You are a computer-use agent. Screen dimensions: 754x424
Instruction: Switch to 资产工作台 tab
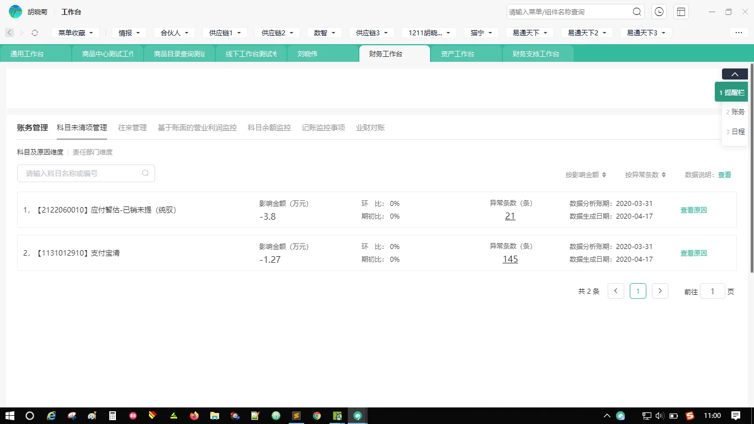[x=458, y=54]
